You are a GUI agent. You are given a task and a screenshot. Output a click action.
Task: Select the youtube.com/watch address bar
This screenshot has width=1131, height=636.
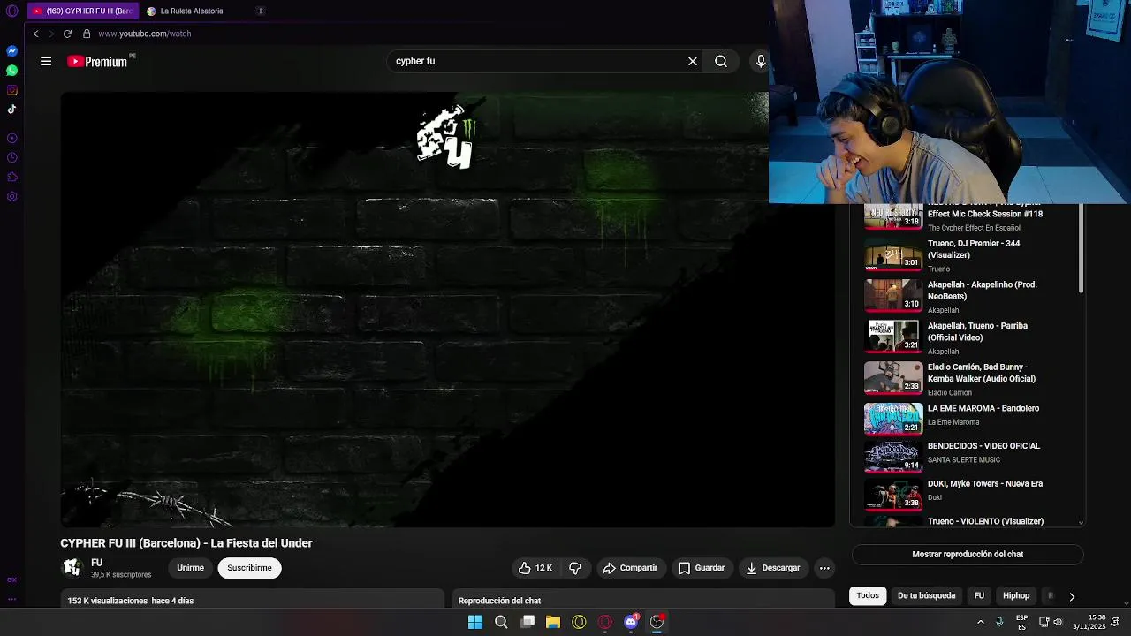pyautogui.click(x=144, y=34)
